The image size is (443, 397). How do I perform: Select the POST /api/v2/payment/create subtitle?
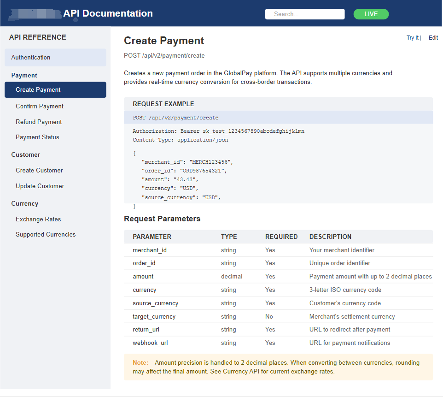[x=164, y=55]
